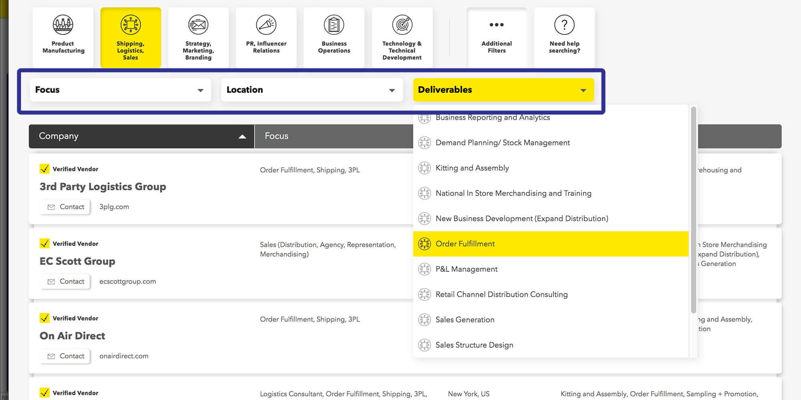Select the Business Operations clipboard icon
This screenshot has width=801, height=400.
pos(334,25)
